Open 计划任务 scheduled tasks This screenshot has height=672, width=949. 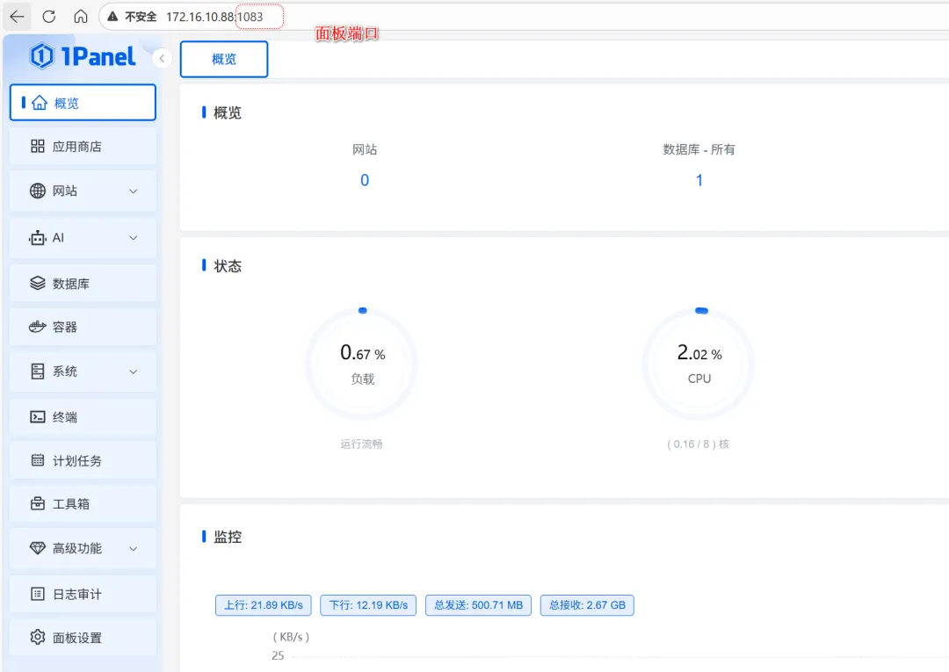[83, 459]
